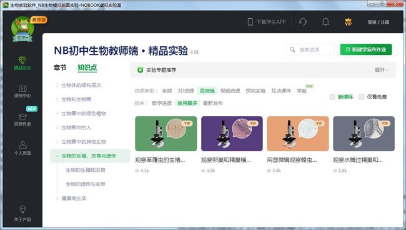Click the 登录 / 注册 link
The height and width of the screenshot is (230, 406).
[x=379, y=22]
